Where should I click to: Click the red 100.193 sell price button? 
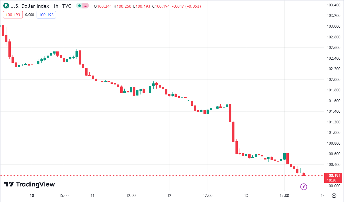13,15
